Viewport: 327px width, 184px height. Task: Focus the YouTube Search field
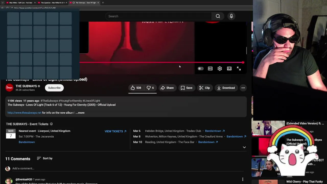tap(158, 16)
